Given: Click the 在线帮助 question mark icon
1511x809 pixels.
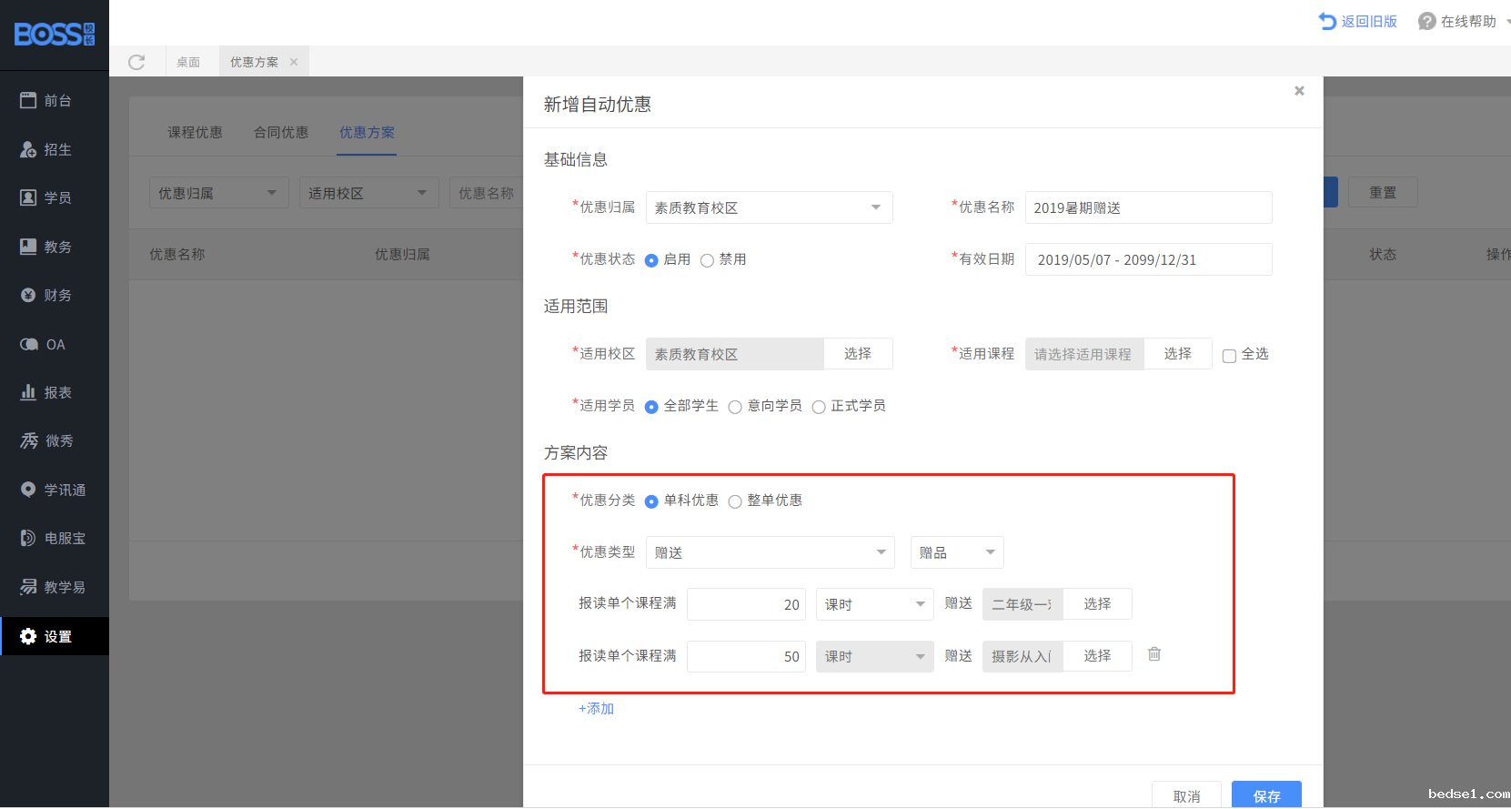Looking at the screenshot, I should [1427, 21].
